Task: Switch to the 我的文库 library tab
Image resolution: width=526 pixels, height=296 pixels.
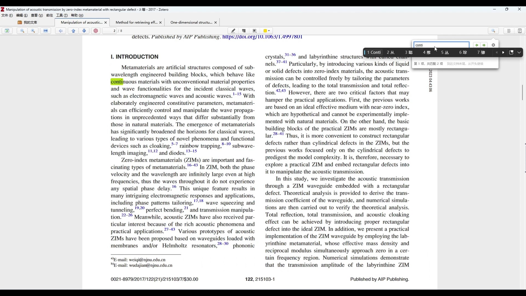Action: (27, 22)
